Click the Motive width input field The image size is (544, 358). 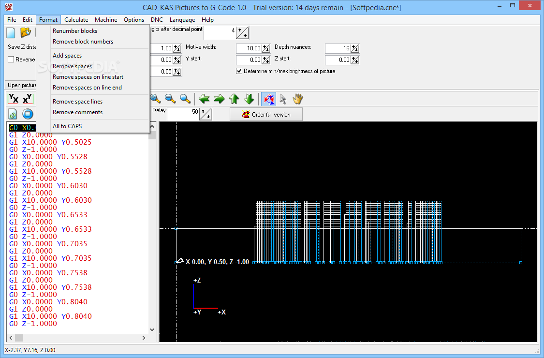point(249,48)
